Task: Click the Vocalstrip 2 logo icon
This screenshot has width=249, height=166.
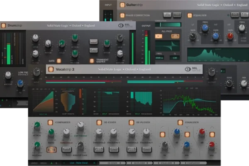Action: click(x=50, y=69)
